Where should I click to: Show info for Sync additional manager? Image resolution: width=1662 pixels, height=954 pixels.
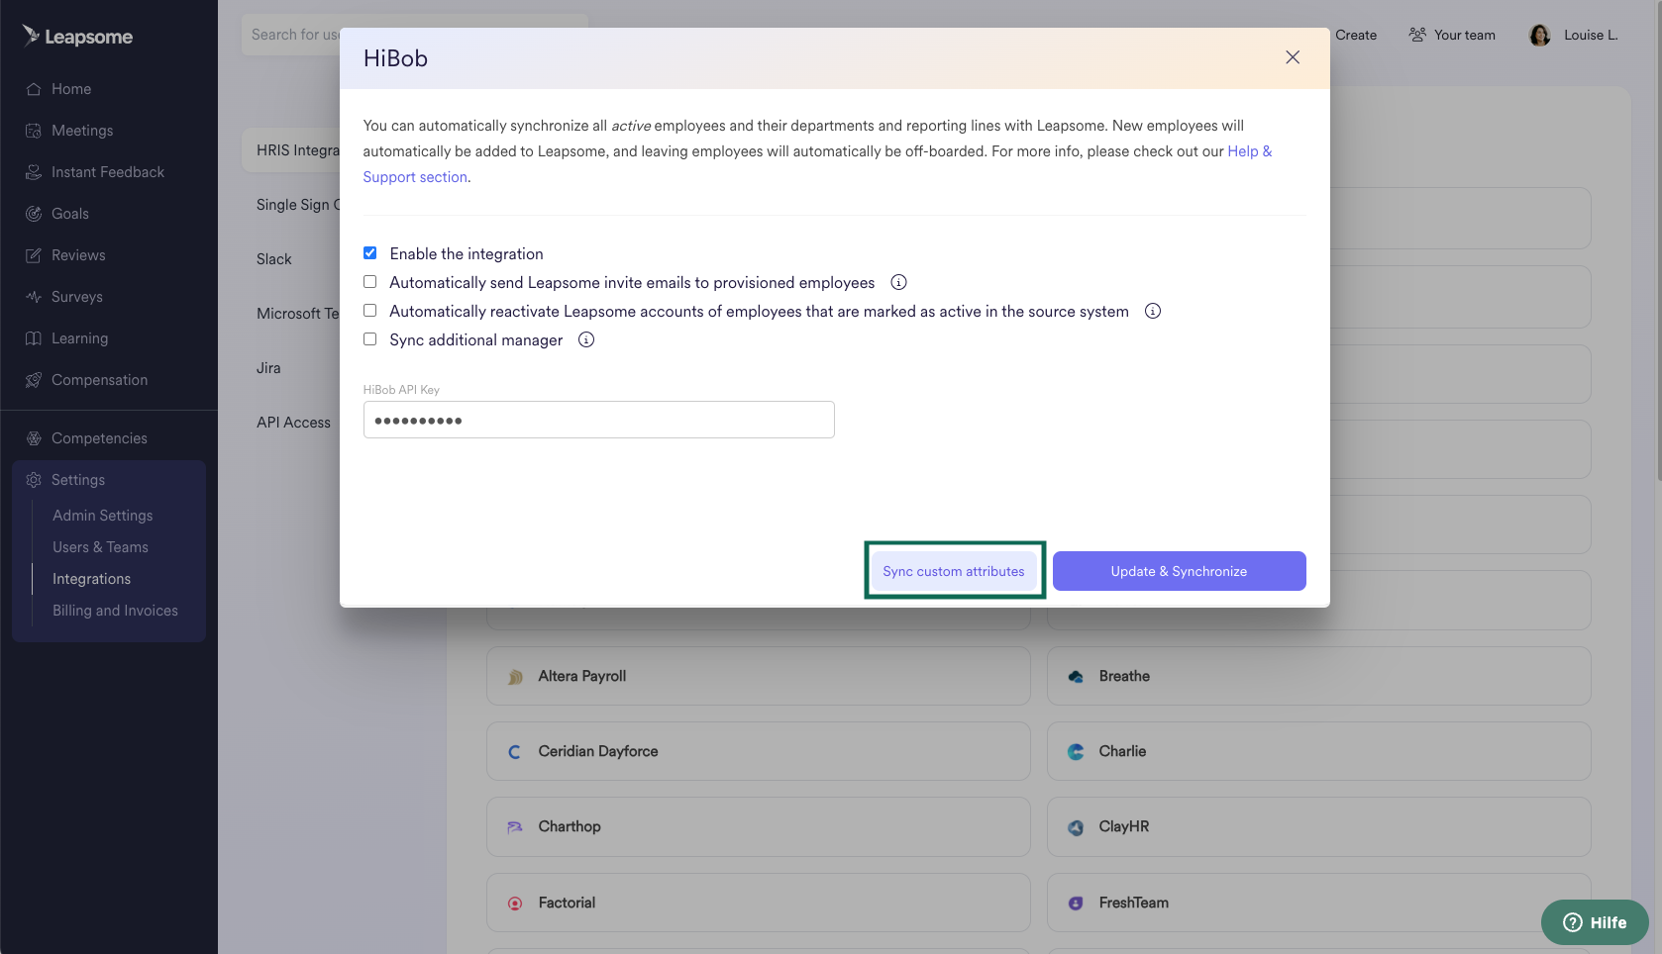[x=586, y=339]
